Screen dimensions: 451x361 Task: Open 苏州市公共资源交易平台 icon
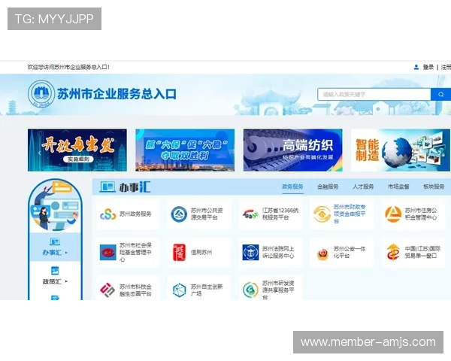click(179, 214)
